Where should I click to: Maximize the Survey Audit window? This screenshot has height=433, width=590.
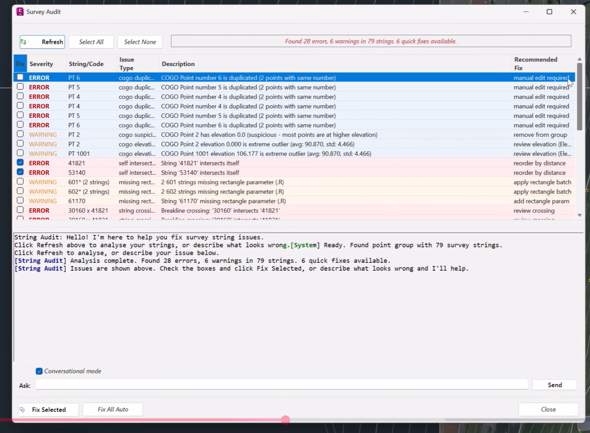(x=549, y=12)
